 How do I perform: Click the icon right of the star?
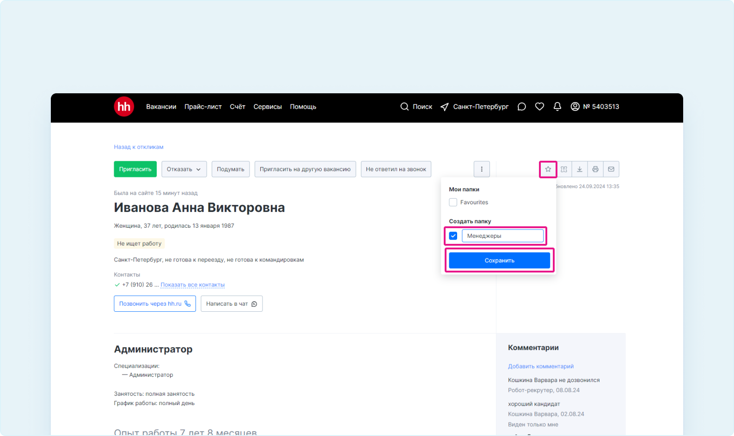coord(564,169)
